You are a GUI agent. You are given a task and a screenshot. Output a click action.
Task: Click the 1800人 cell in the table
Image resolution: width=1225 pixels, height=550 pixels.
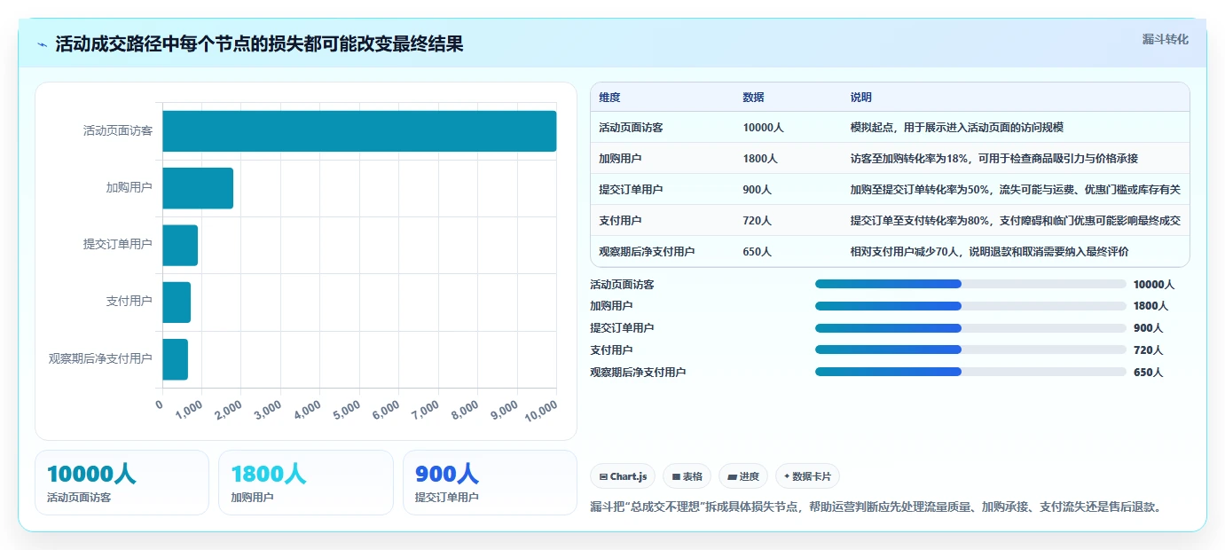pyautogui.click(x=760, y=159)
